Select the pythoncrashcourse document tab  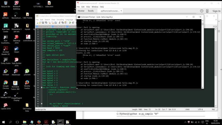[110, 11]
